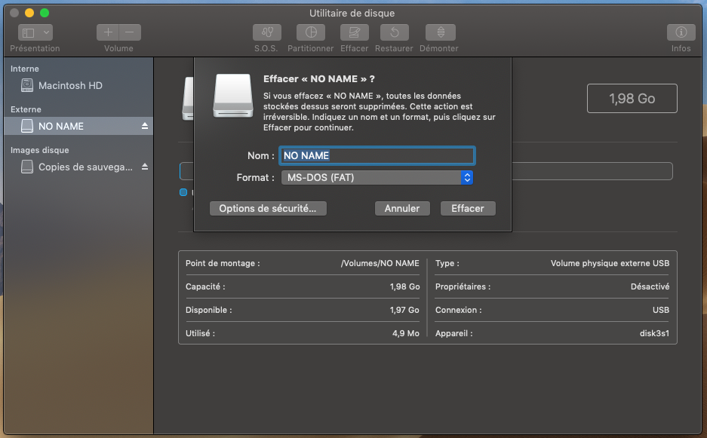
Task: Click the 1,97 Go available value
Action: pos(404,310)
